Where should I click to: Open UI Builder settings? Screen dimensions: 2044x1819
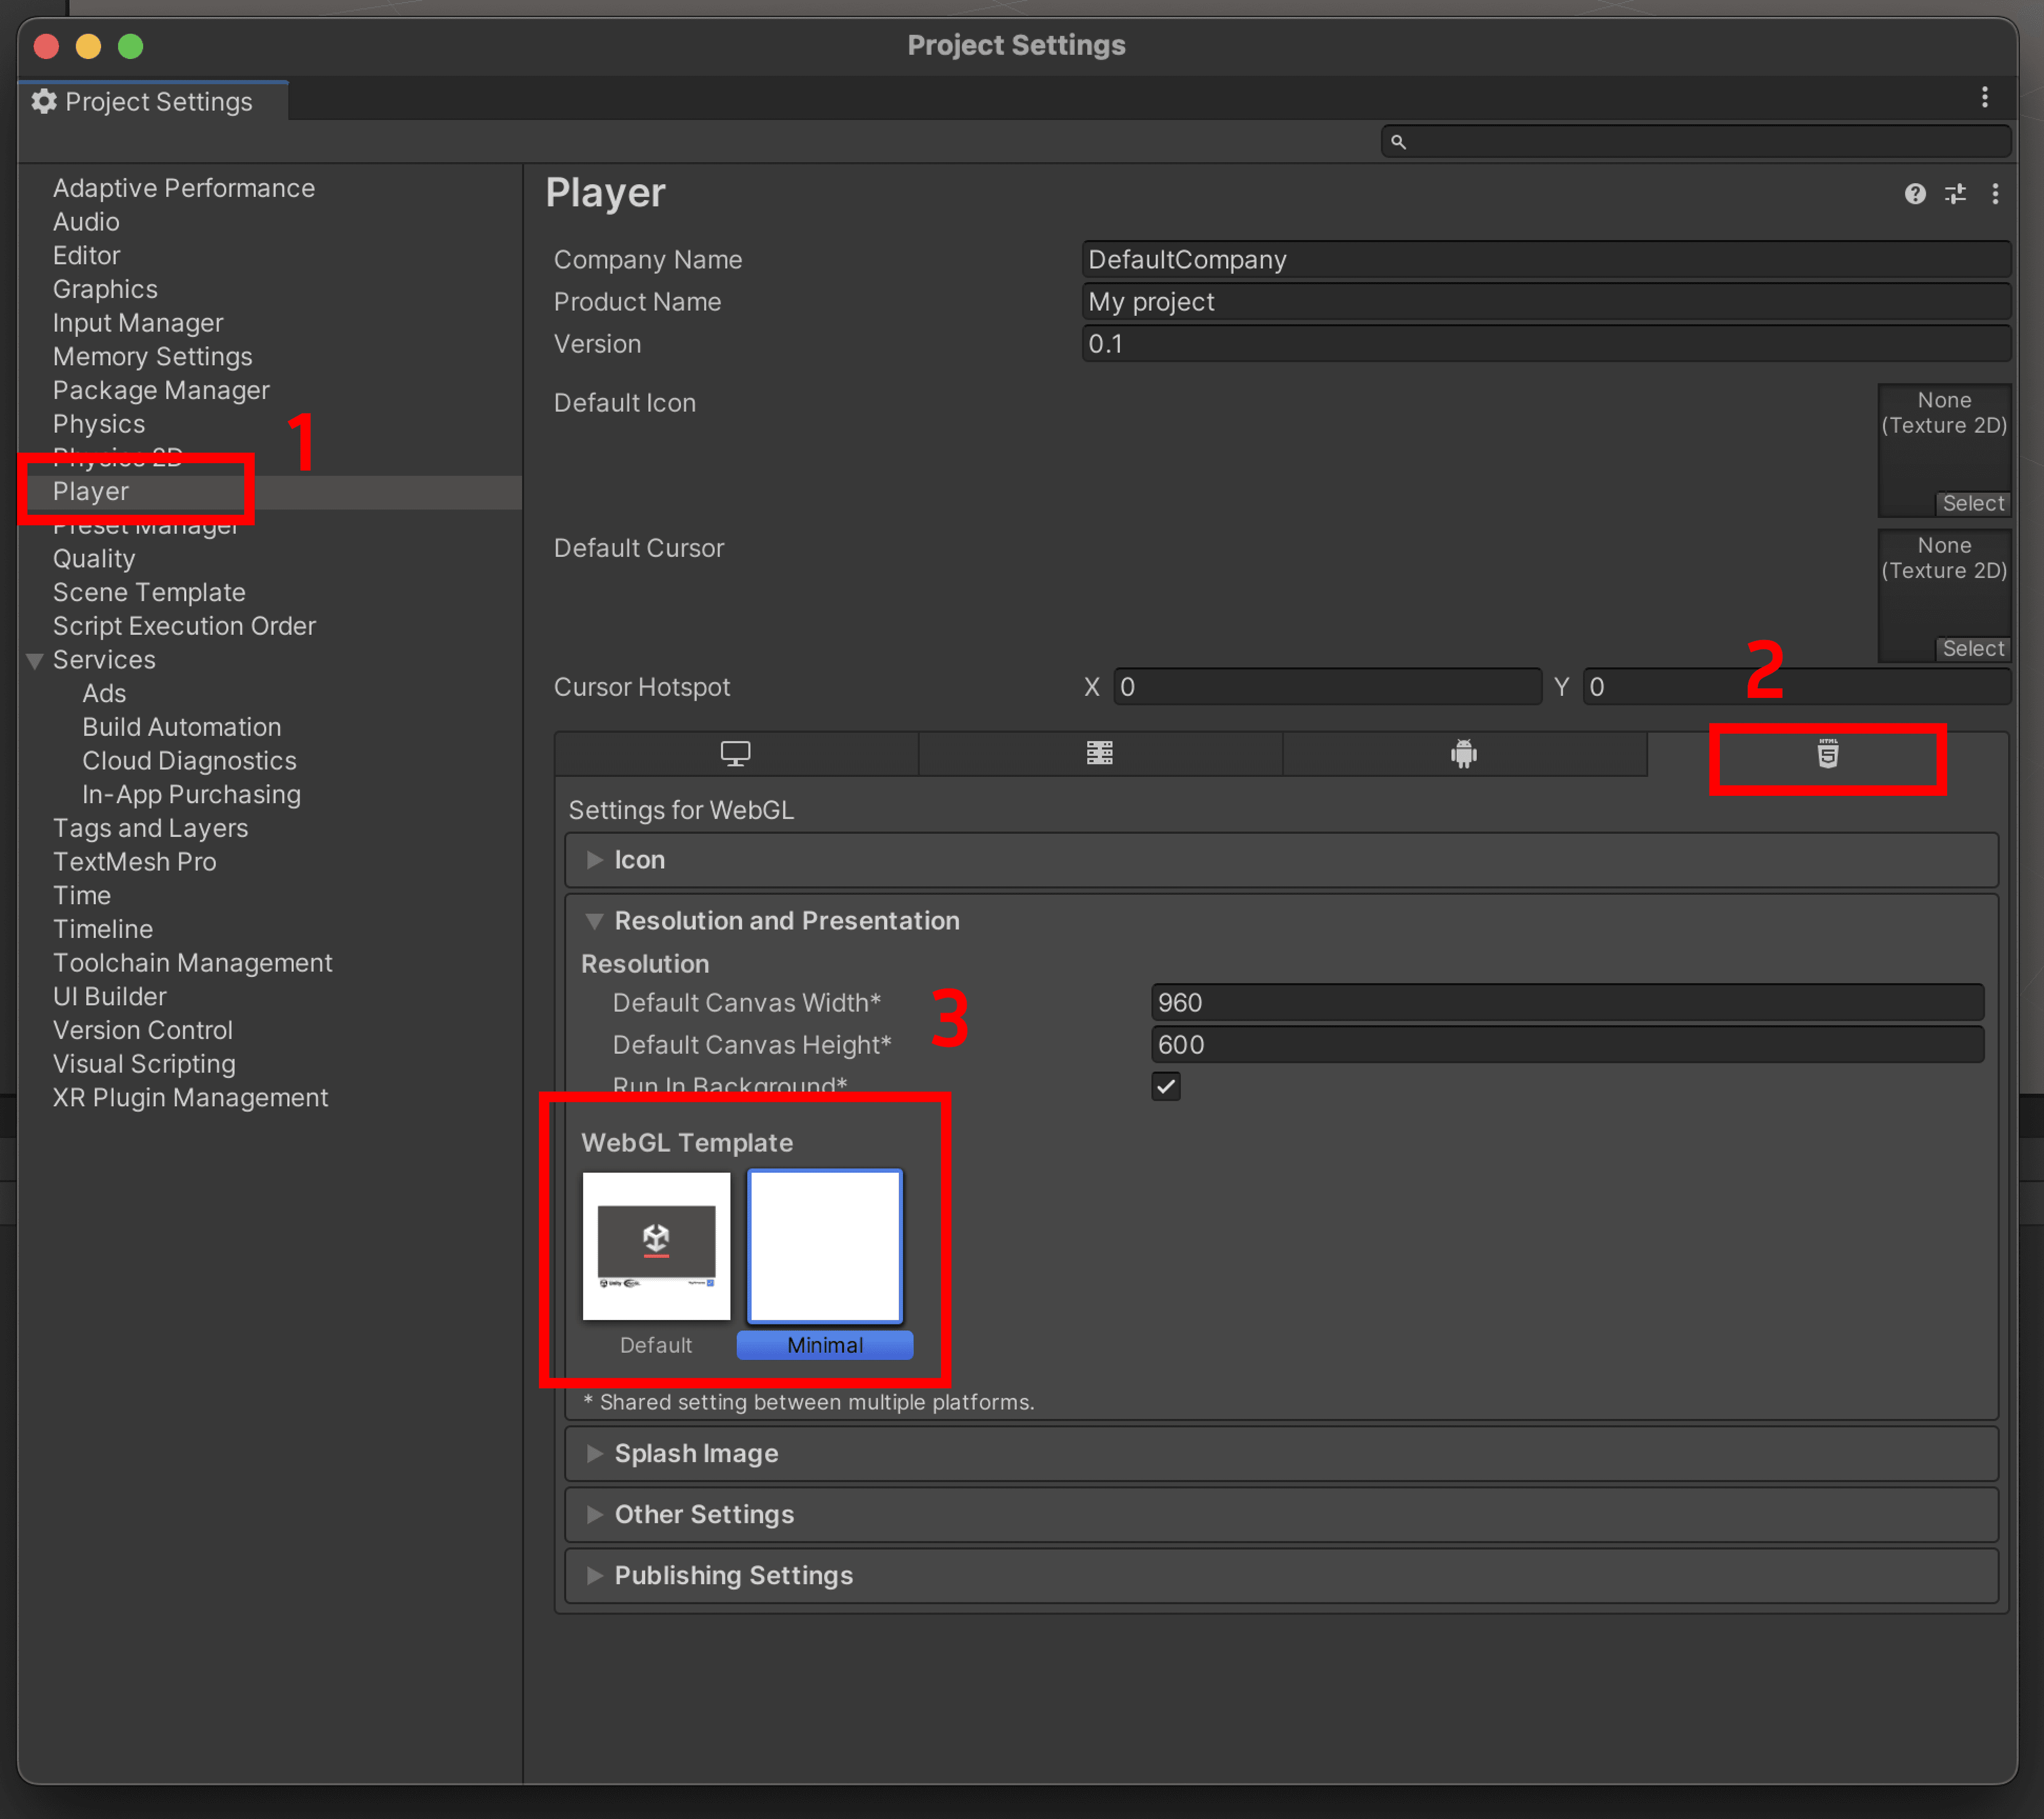(109, 997)
